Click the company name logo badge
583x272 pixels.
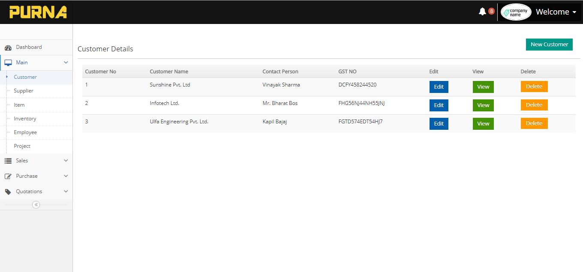(516, 12)
